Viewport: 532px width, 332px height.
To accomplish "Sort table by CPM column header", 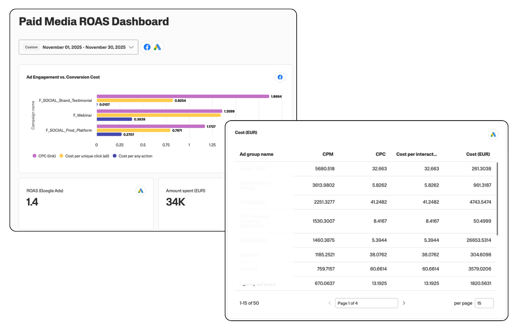I will [328, 154].
